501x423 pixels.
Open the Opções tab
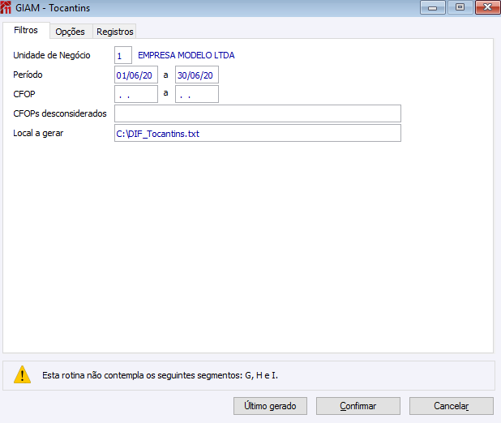[x=71, y=32]
